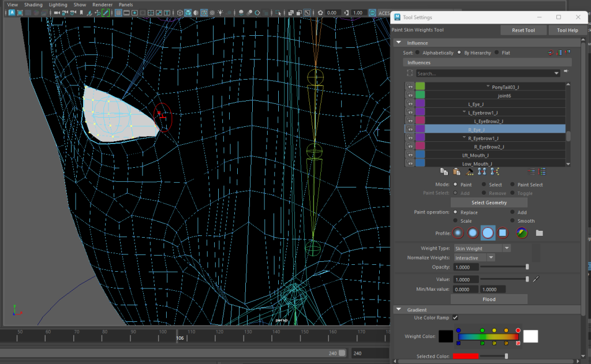Click the Copy vertex weights icon
The height and width of the screenshot is (364, 591).
coord(444,171)
